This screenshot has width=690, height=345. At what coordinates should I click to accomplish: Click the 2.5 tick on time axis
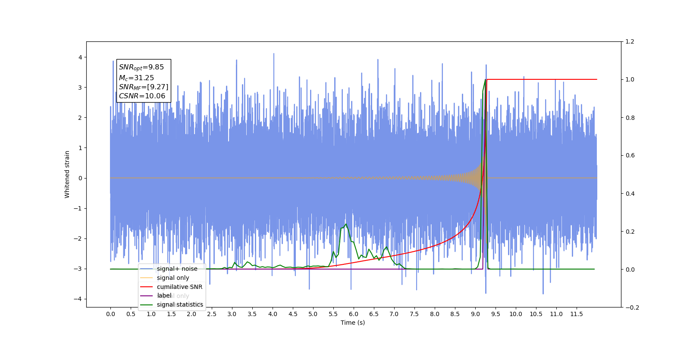click(x=212, y=314)
